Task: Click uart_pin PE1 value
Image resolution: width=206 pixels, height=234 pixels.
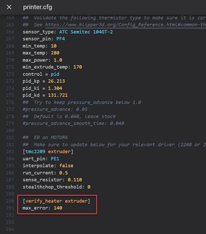Action: click(55, 159)
